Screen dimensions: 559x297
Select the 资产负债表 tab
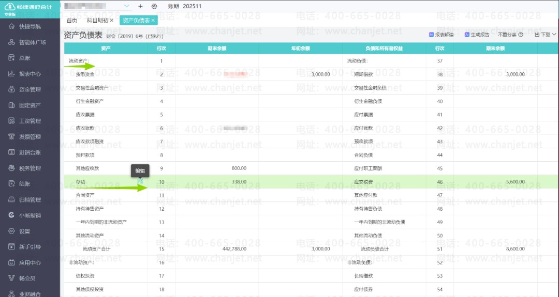(x=136, y=20)
